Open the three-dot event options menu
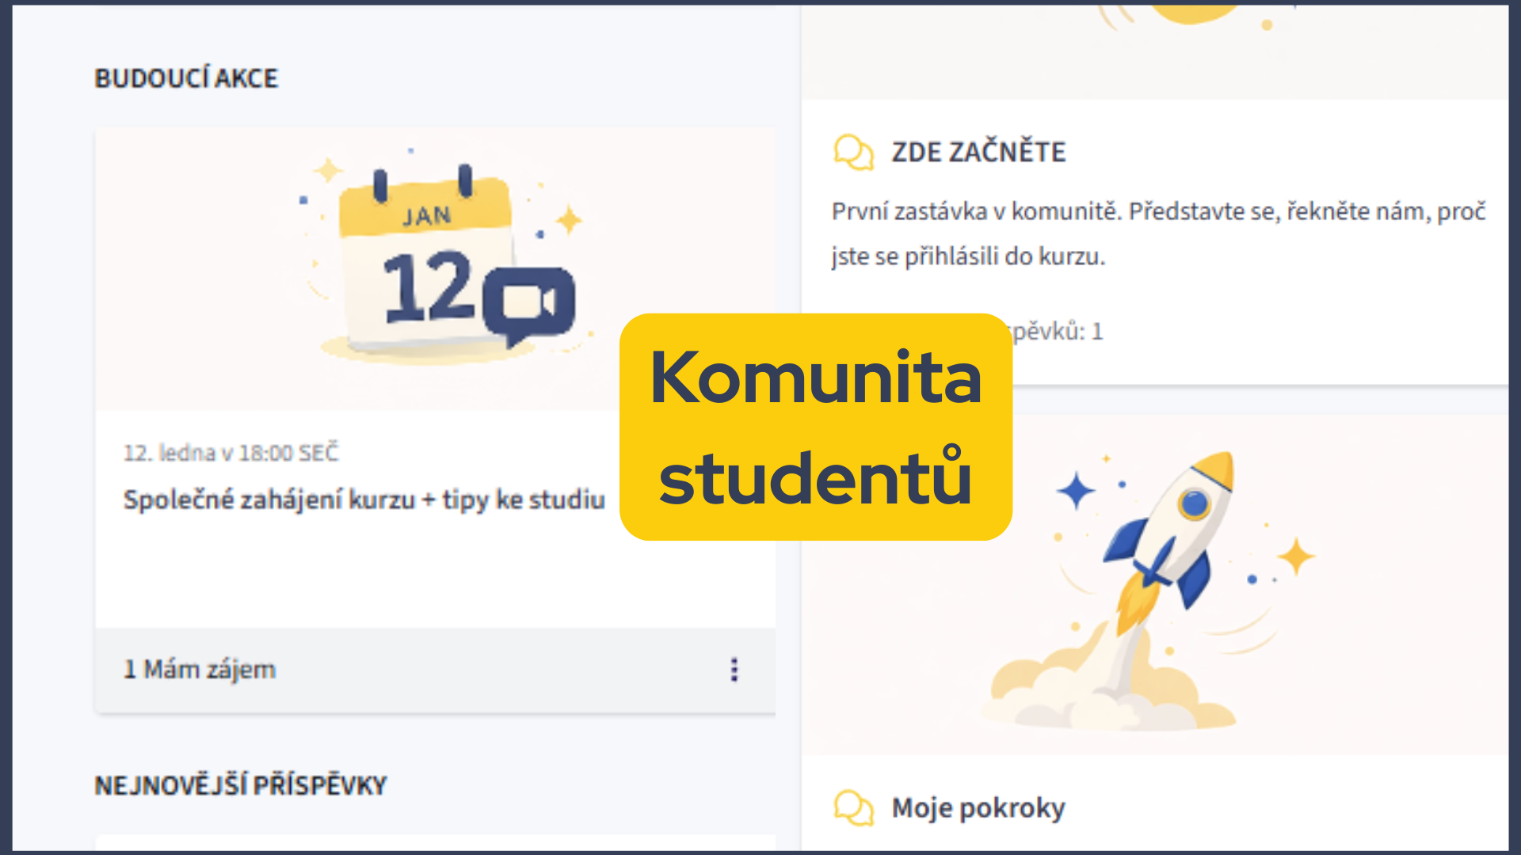The height and width of the screenshot is (855, 1521). (x=734, y=670)
